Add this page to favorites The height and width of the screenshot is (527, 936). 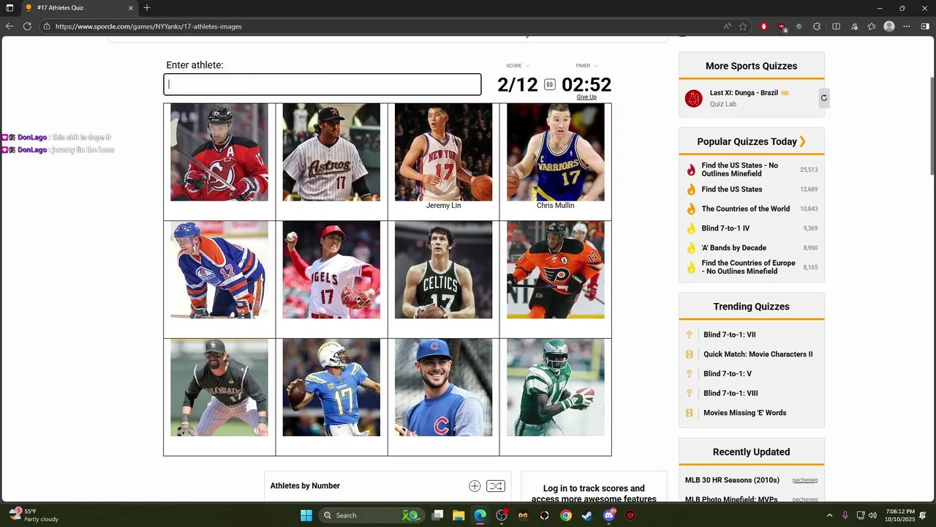(x=743, y=26)
